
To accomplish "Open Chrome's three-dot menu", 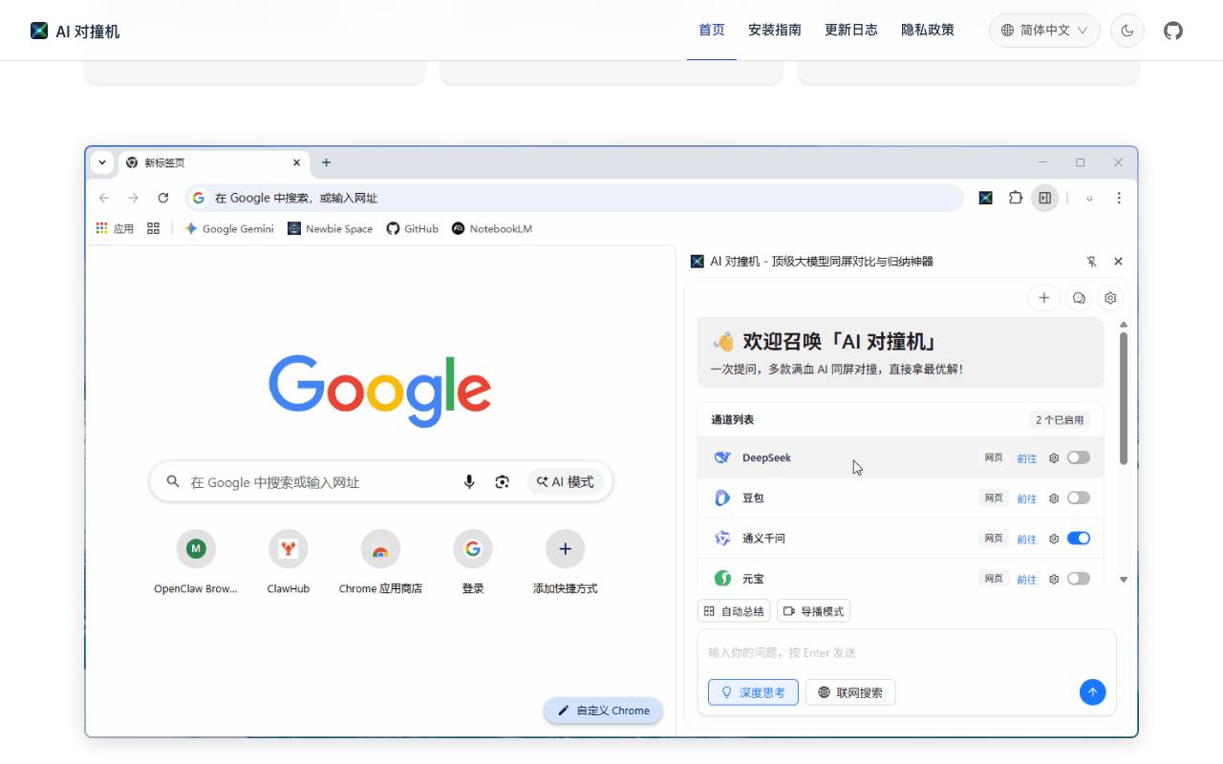I will pos(1119,198).
